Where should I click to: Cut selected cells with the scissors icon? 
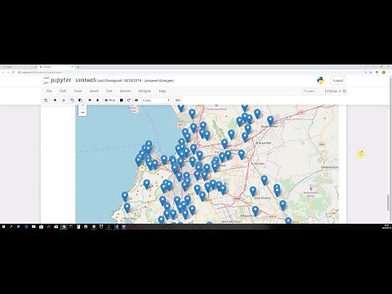click(x=65, y=100)
